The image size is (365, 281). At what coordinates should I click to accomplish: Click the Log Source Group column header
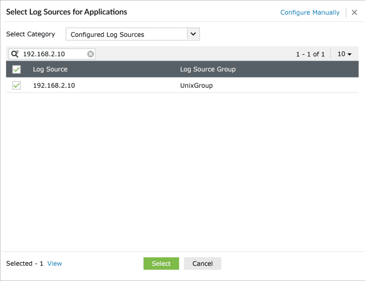click(208, 69)
